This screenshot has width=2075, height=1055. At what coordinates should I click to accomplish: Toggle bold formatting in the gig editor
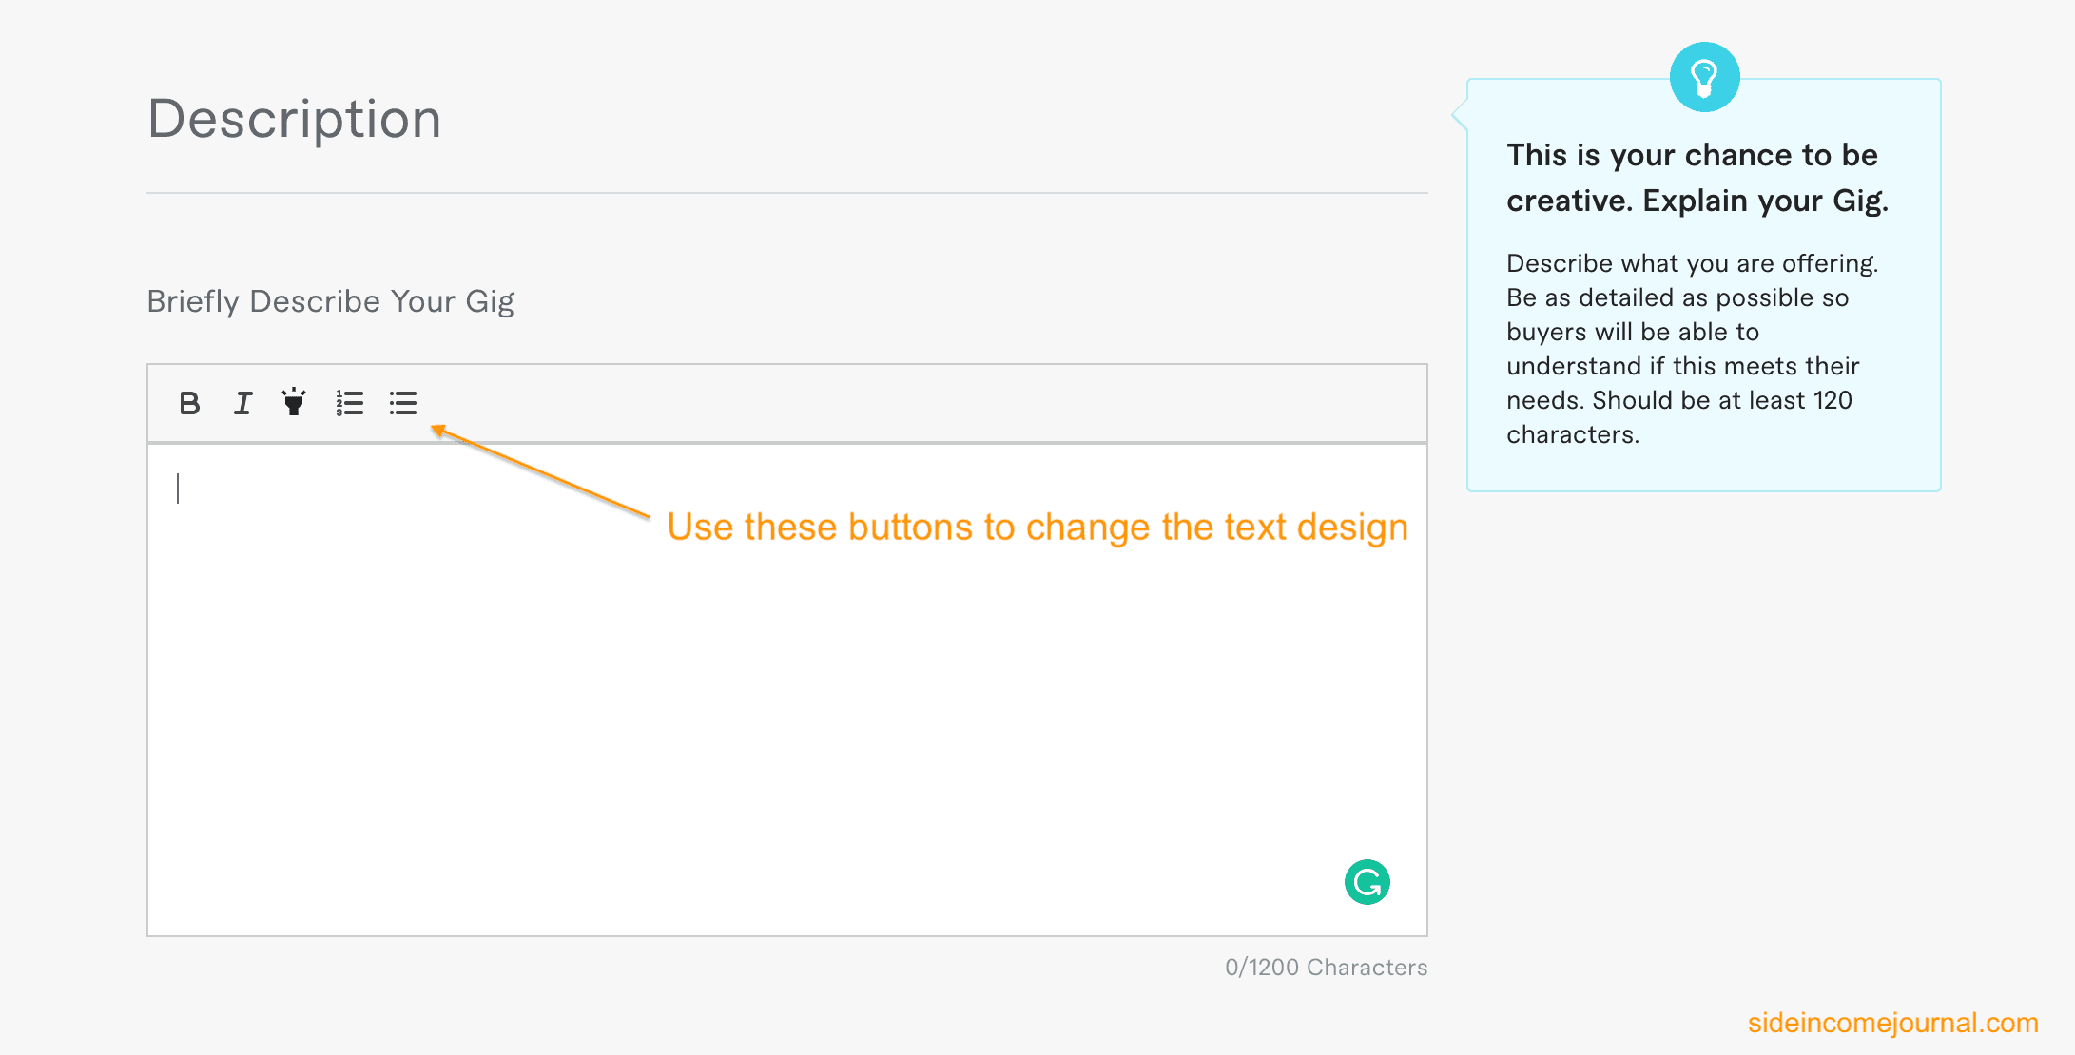click(189, 403)
